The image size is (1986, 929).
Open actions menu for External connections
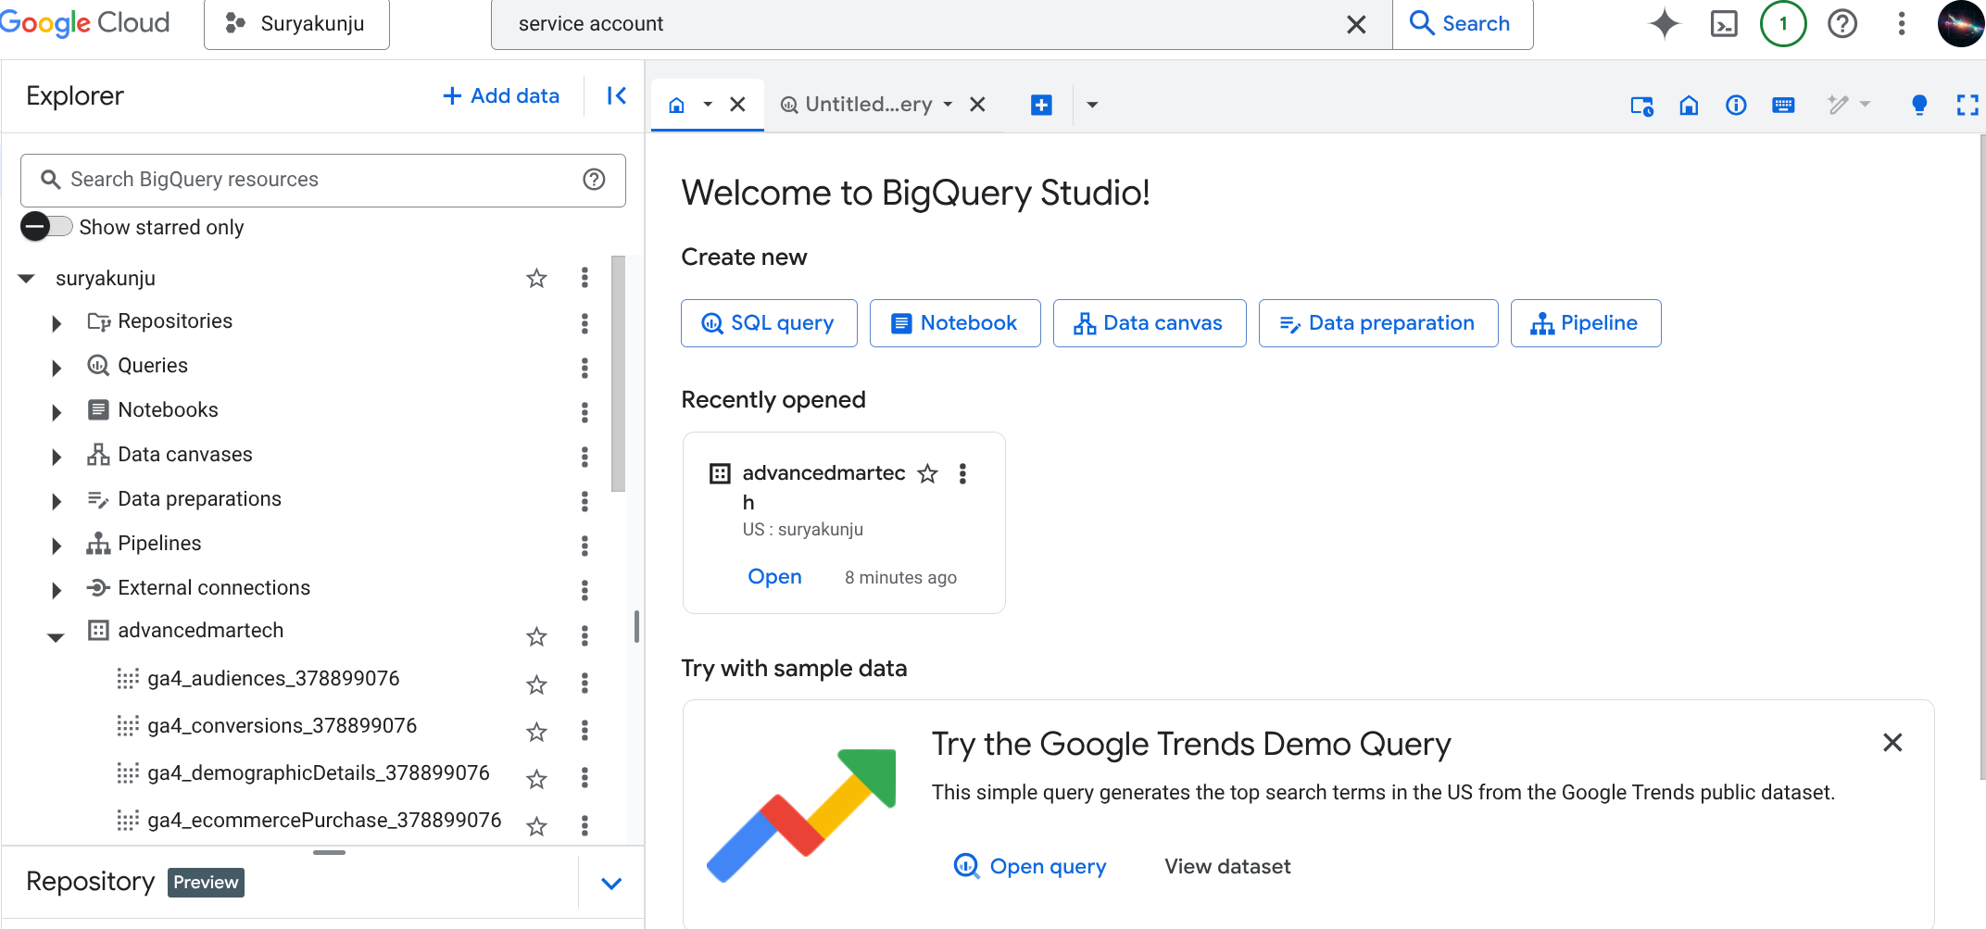point(584,590)
